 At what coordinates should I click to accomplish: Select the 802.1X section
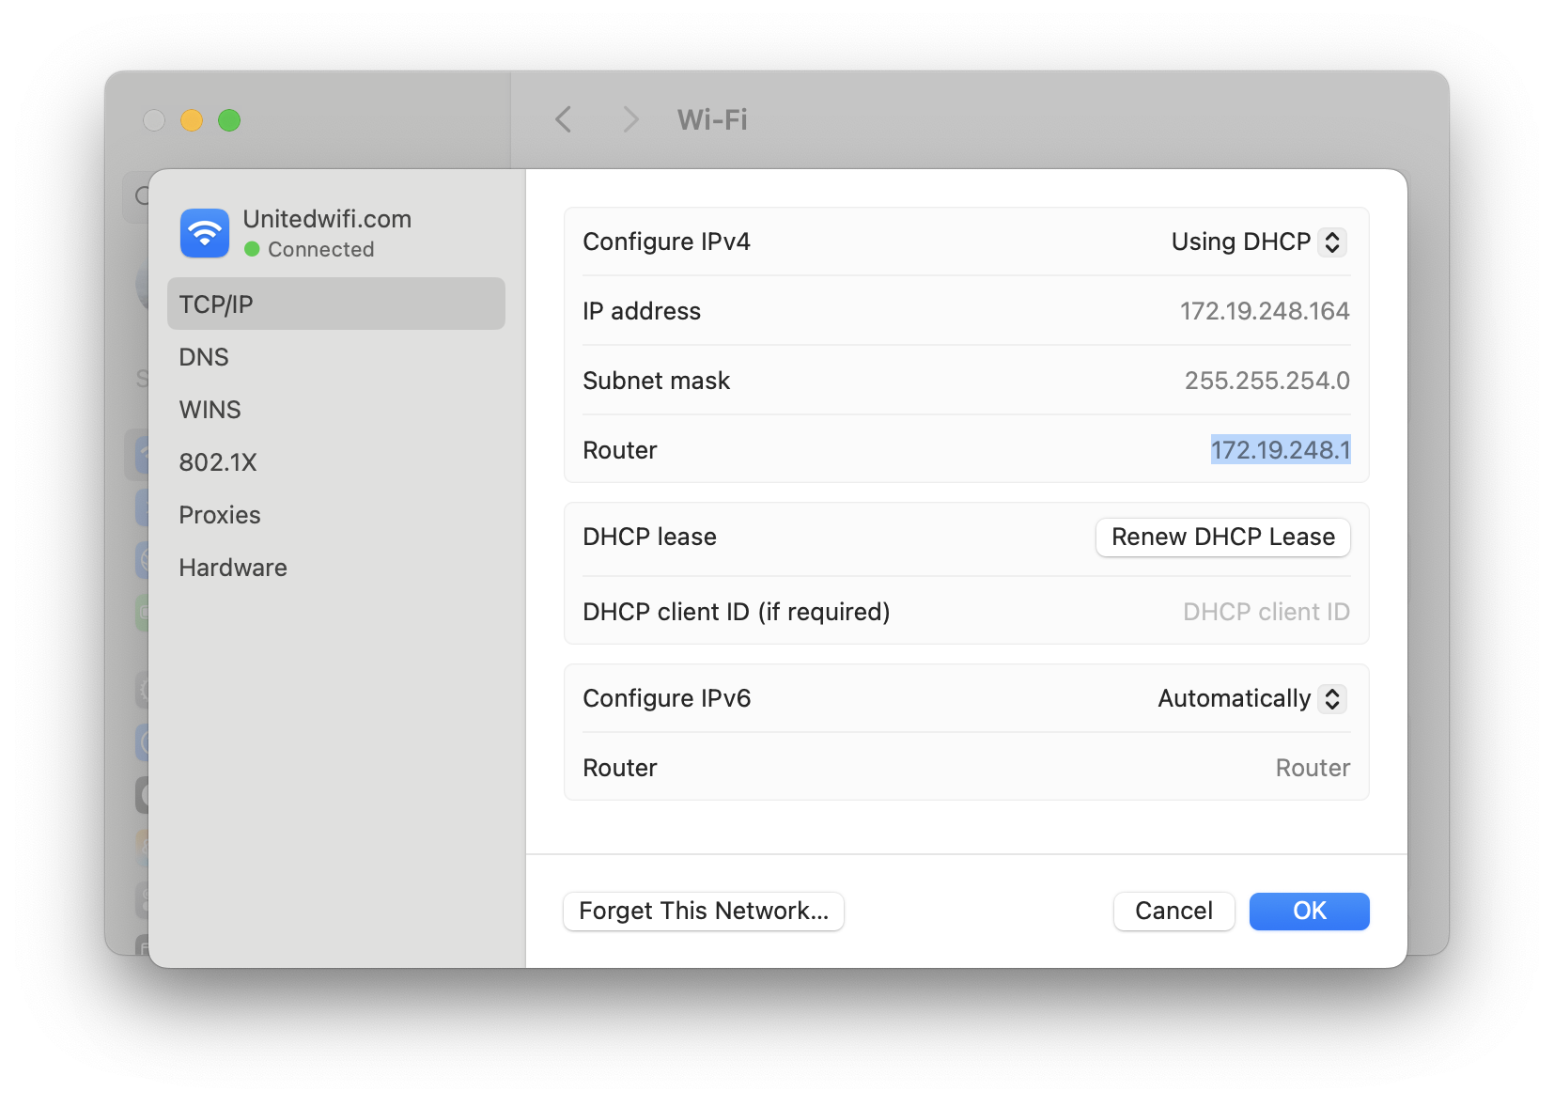[336, 462]
